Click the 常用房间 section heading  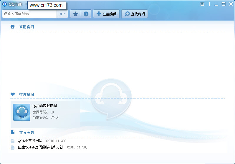(27, 27)
